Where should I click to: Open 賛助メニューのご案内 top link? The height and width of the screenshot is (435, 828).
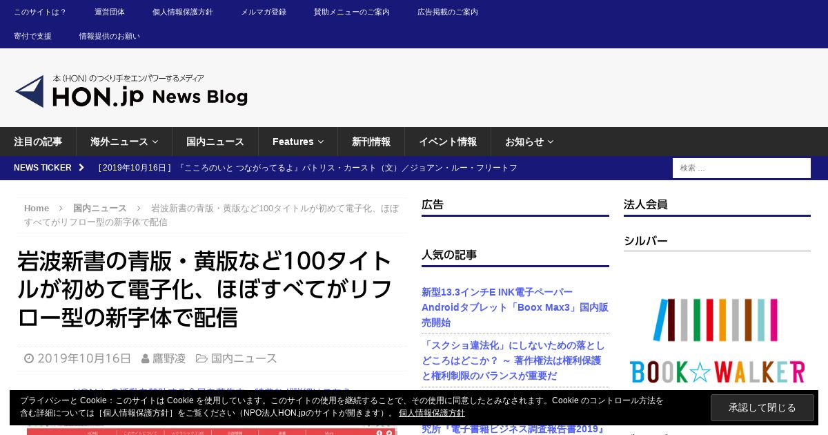352,12
